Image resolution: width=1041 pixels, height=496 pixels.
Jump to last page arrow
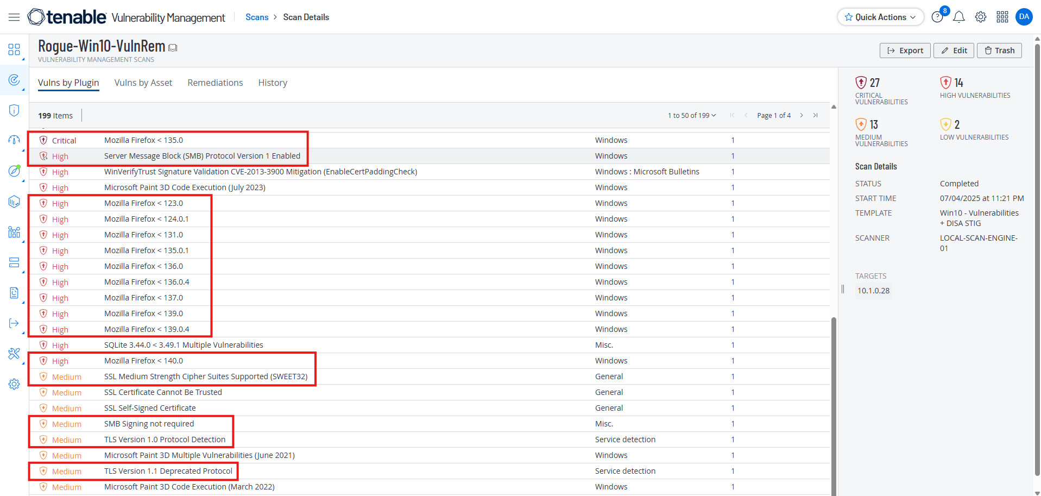[816, 116]
